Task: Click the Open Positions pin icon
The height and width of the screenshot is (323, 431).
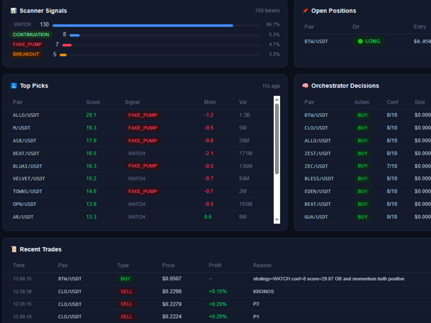Action: tap(305, 11)
